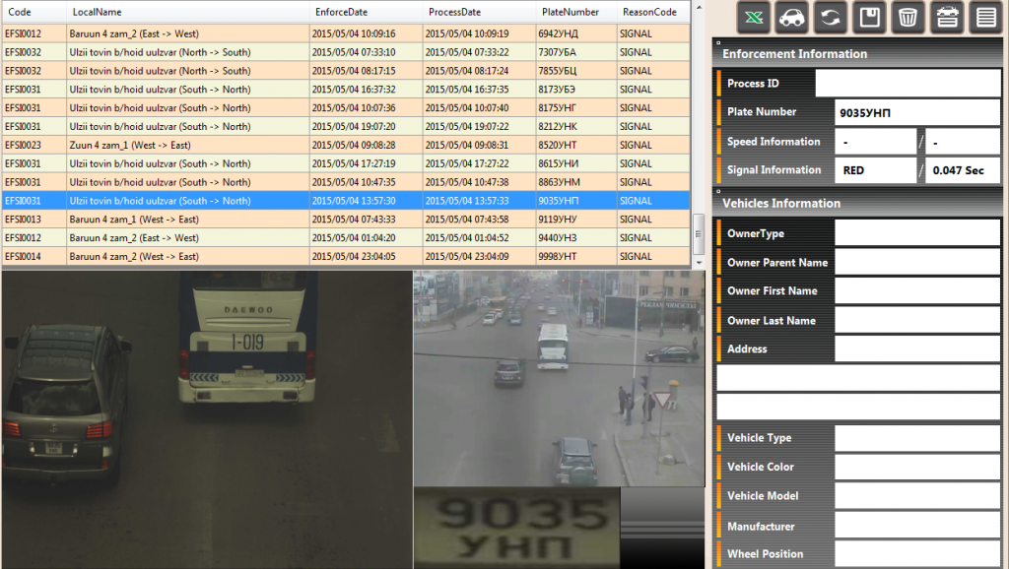This screenshot has height=569, width=1009.
Task: Export records with the Excel icon
Action: coord(754,18)
